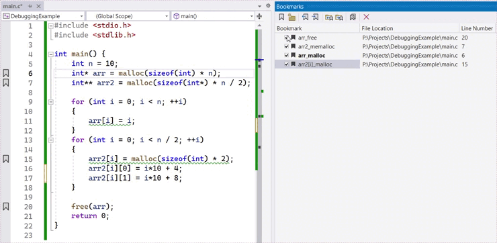Select the arr_free bookmark row
497x243 pixels.
(386, 38)
